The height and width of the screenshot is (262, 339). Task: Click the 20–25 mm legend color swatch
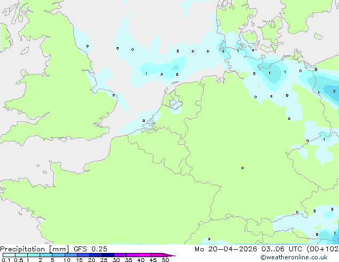(96, 255)
